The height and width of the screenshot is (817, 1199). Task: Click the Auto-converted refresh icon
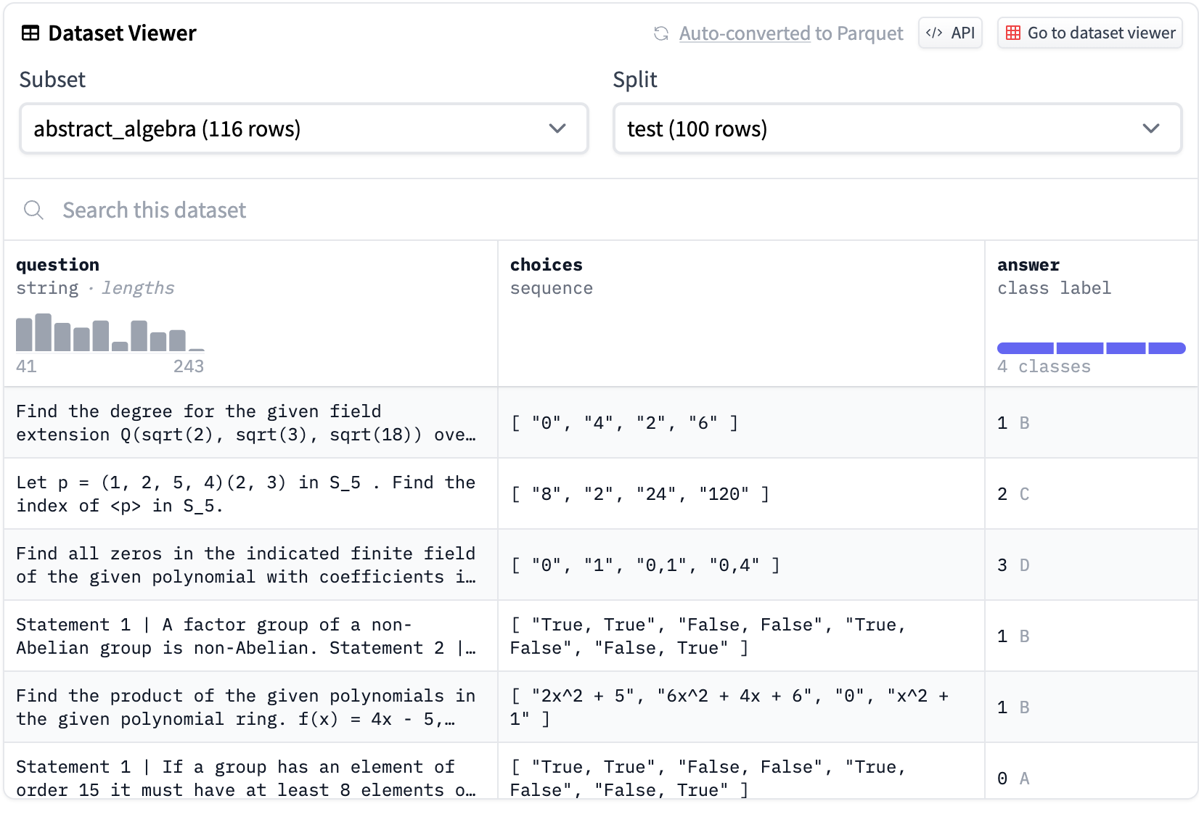coord(660,33)
